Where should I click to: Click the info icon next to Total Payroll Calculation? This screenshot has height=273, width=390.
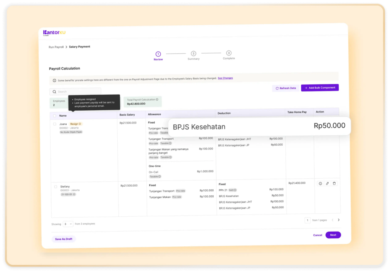click(x=157, y=100)
